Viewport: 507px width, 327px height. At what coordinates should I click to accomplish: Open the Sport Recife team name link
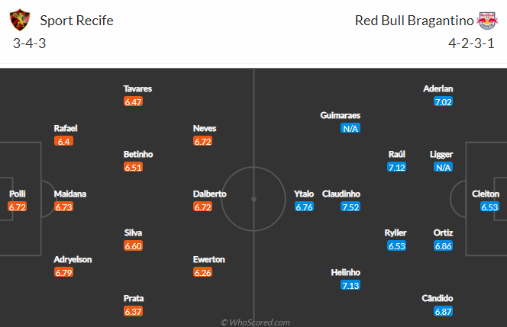pos(76,21)
